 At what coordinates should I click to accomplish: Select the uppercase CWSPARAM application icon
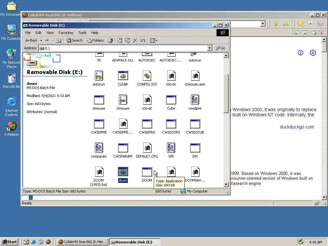click(123, 151)
